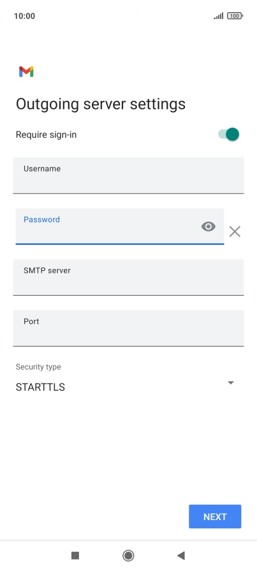Show password with the eye icon
Screen dimensions: 257x571
click(x=208, y=227)
